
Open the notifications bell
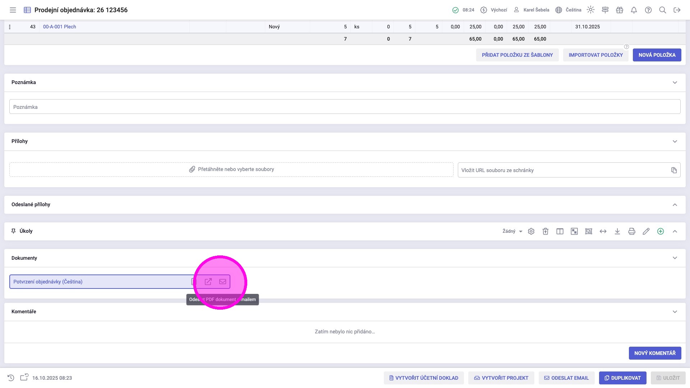[634, 10]
